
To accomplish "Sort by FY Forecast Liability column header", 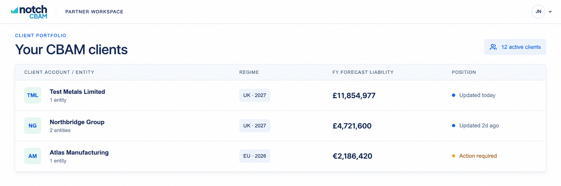I will (x=363, y=72).
